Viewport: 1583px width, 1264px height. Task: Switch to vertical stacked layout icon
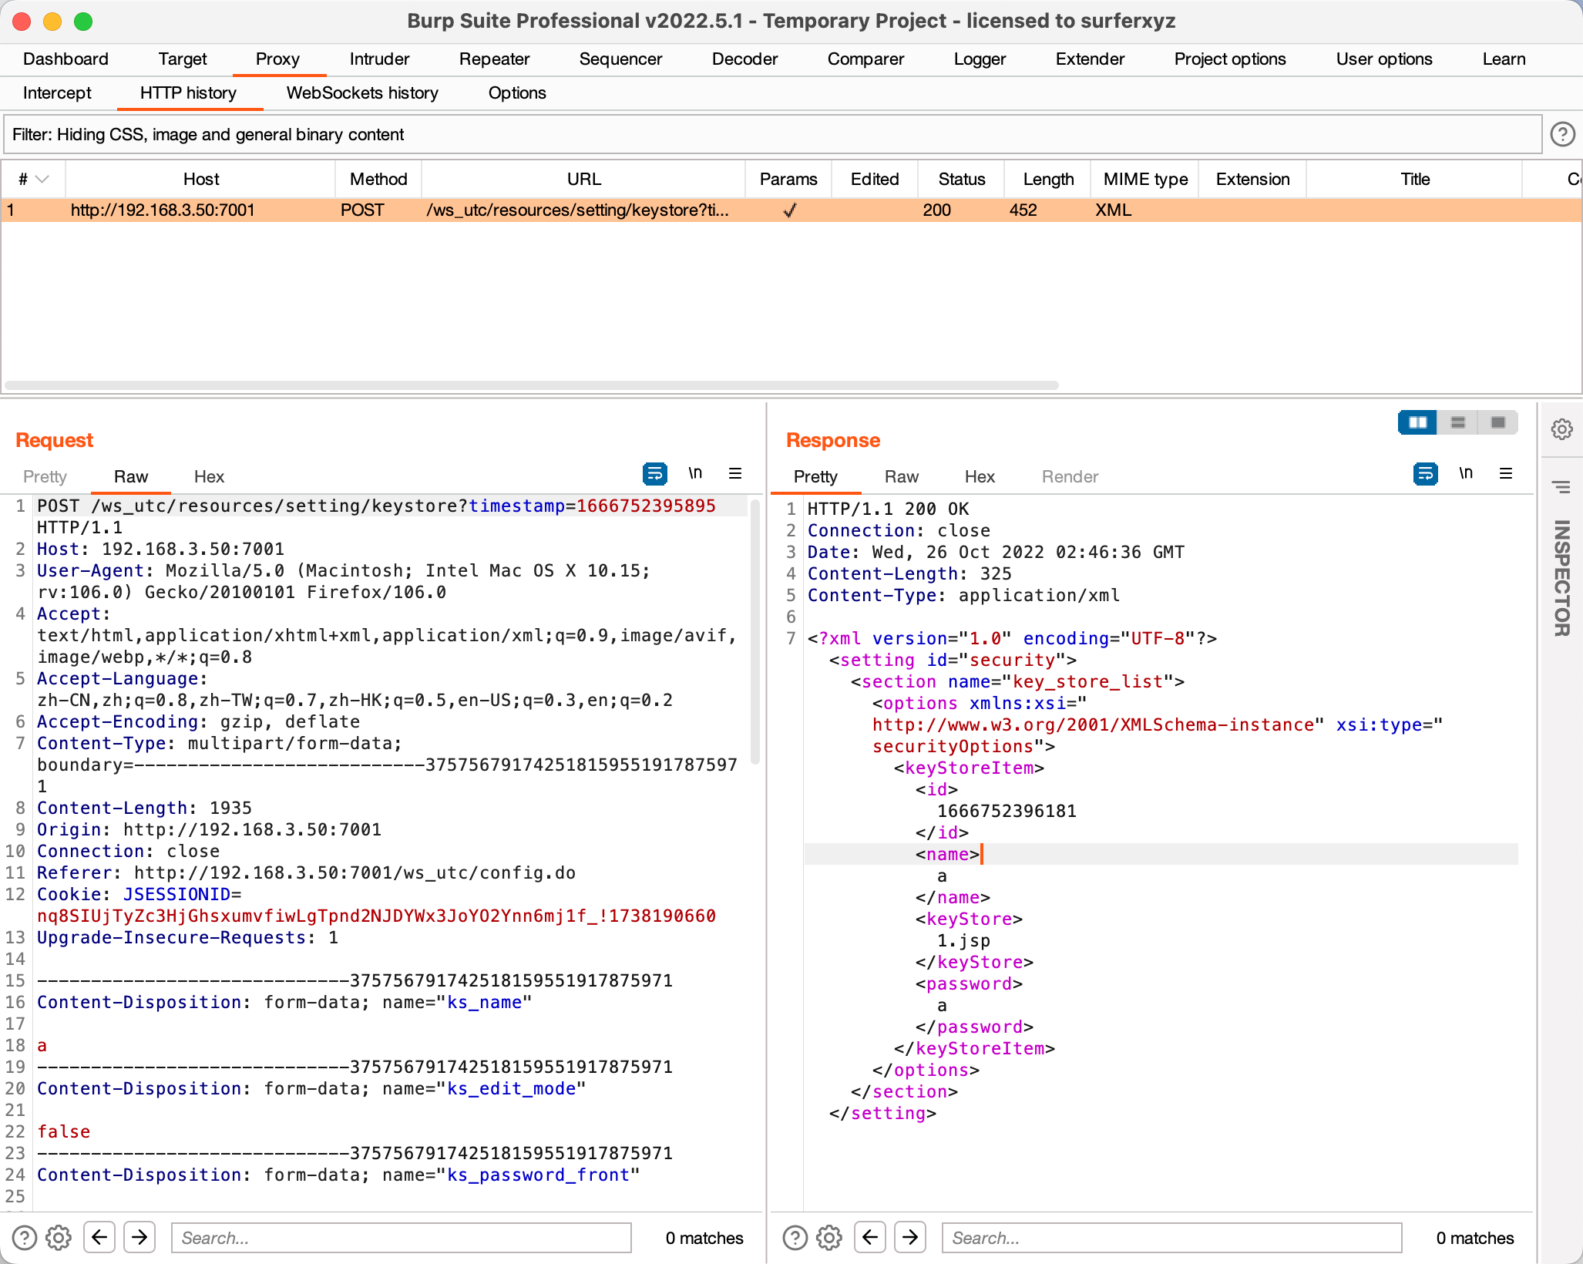(1457, 422)
